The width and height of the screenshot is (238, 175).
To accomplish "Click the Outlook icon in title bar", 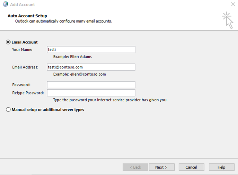I will coord(5,4).
